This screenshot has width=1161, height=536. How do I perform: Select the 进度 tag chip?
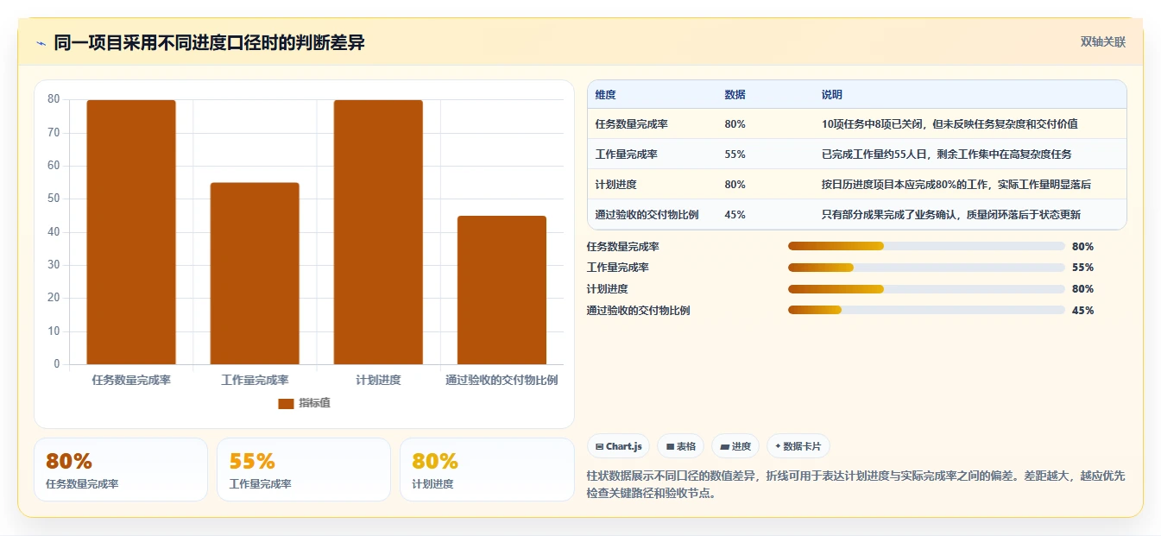point(735,446)
